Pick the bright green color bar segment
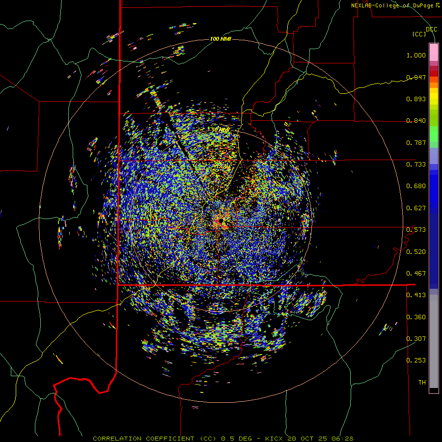442x442 pixels. 434,134
